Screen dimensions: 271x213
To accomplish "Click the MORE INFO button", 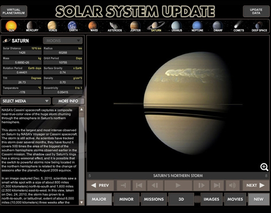I will click(68, 101).
